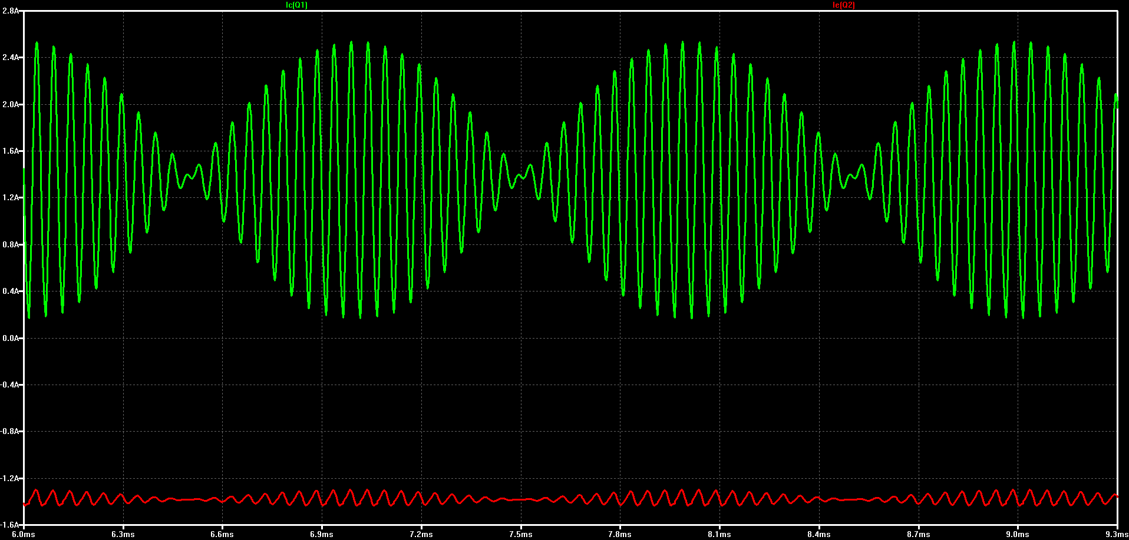Select the red Ie(Q2) trace label
Viewport: 1129px width, 540px height.
844,5
